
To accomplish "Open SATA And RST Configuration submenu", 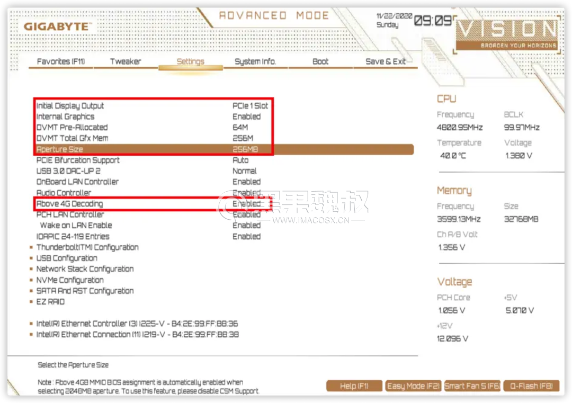I will tap(85, 291).
